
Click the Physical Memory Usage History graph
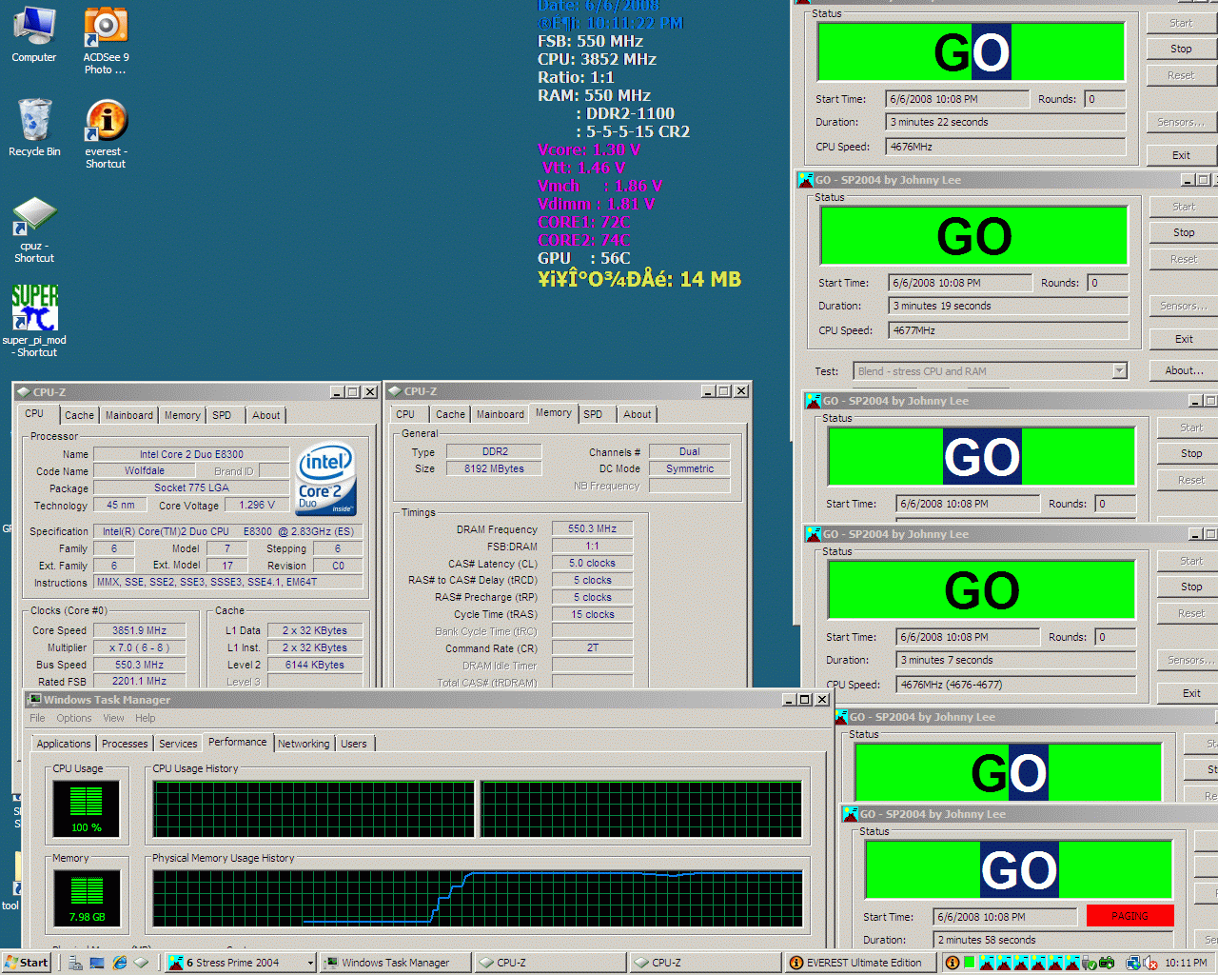click(477, 898)
